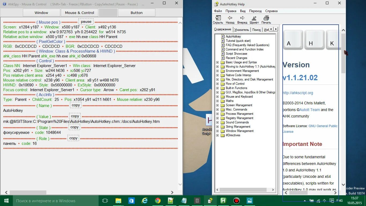Screen dimensions: 366x206
Task: Click the taskbar search box
Action: [x=55, y=201]
